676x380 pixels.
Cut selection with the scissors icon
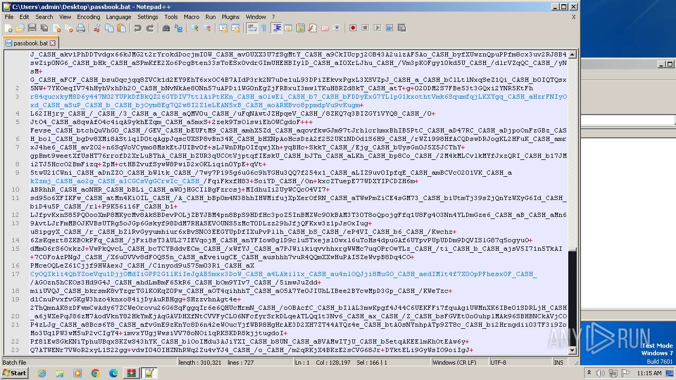(x=97, y=28)
